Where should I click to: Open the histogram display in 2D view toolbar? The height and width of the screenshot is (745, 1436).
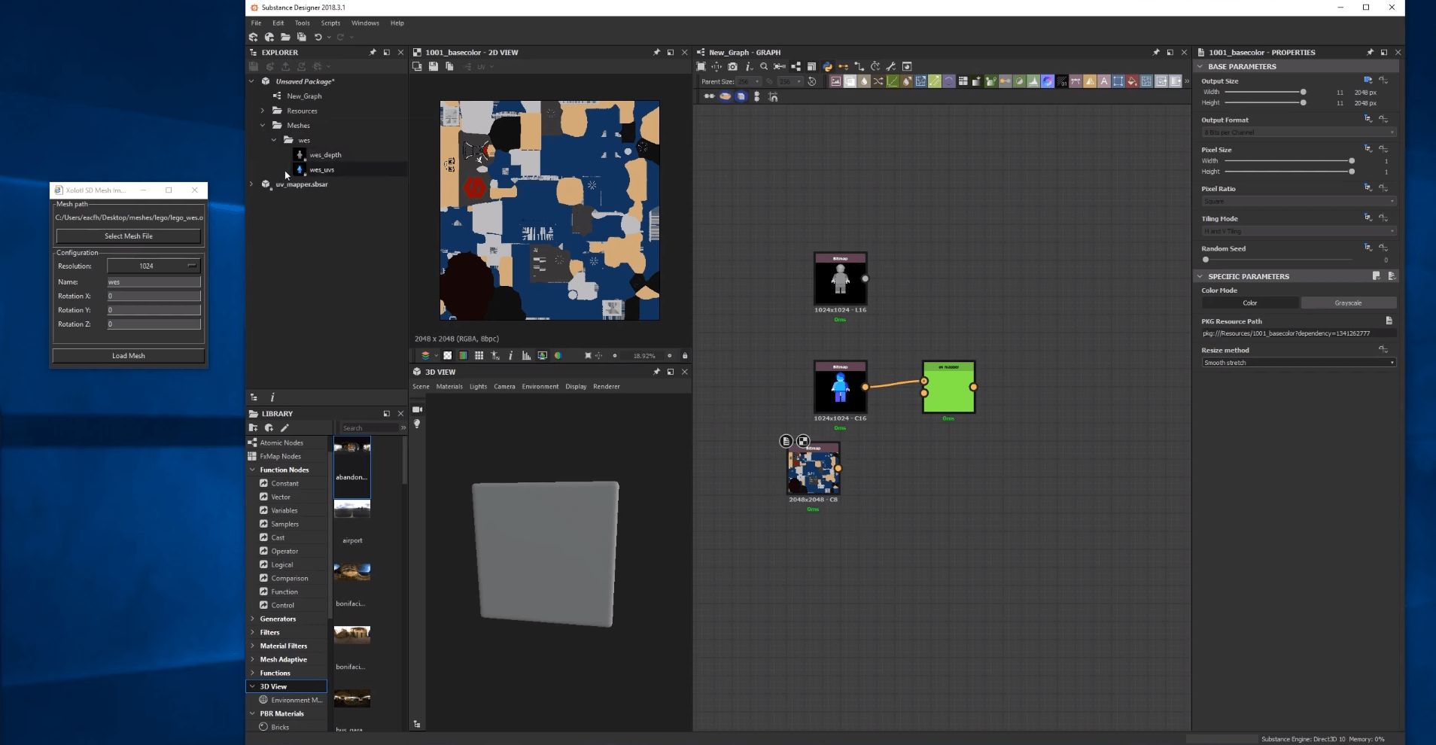click(526, 355)
